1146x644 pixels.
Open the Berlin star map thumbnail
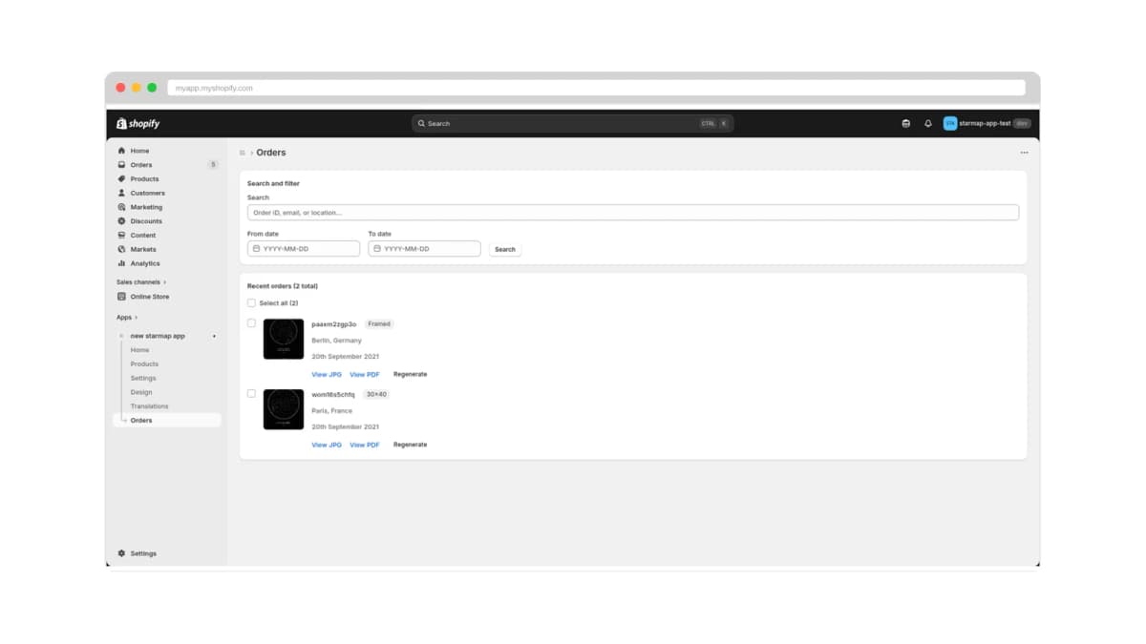point(284,339)
